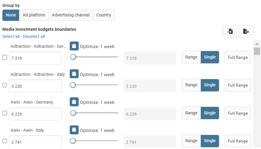Click the export file icon button
The width and height of the screenshot is (261, 149).
pyautogui.click(x=246, y=31)
